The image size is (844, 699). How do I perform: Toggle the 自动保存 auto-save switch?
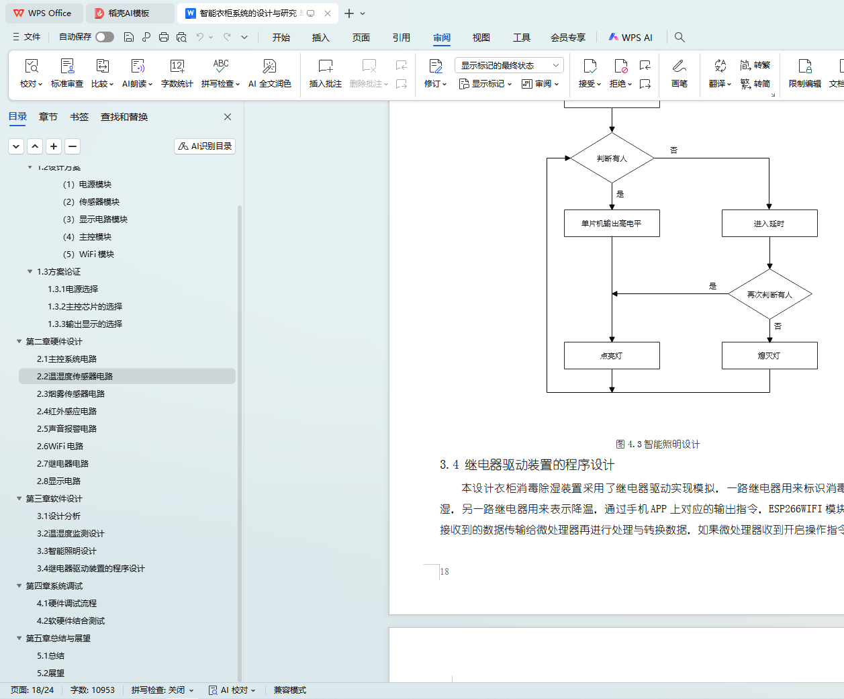(104, 37)
